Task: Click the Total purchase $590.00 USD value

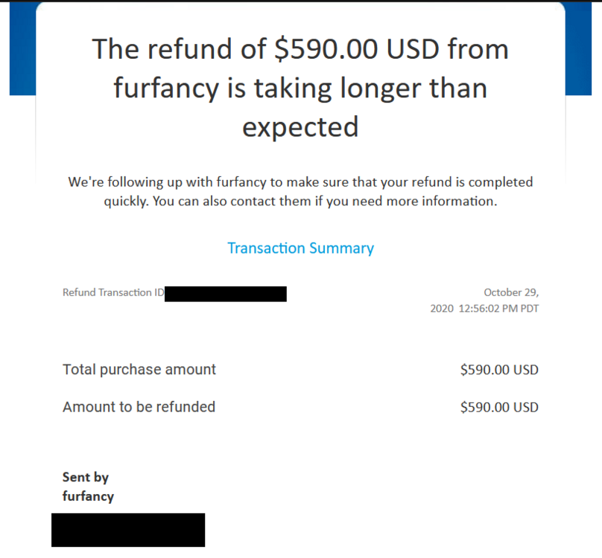Action: coord(499,370)
